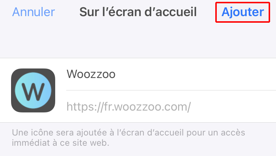
Task: Click "immédiat à ce site web." footer line
Action: pyautogui.click(x=61, y=143)
